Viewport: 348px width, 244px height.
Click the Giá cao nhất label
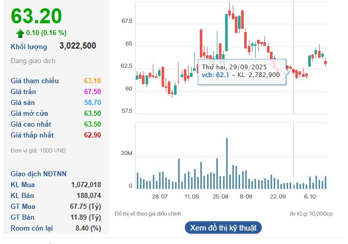(x=32, y=124)
